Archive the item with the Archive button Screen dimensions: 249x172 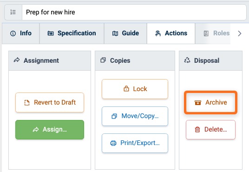(x=210, y=103)
